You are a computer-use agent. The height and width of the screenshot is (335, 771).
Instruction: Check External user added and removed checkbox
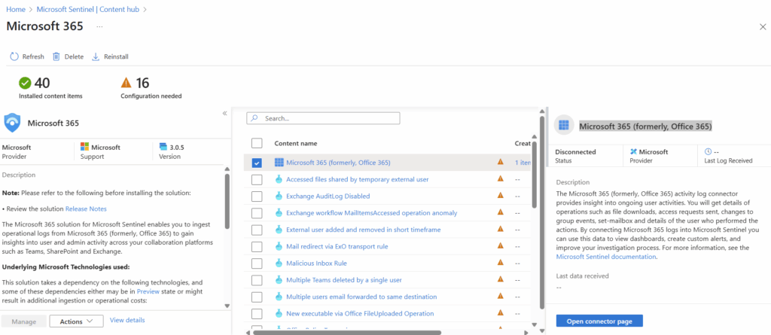coord(257,230)
